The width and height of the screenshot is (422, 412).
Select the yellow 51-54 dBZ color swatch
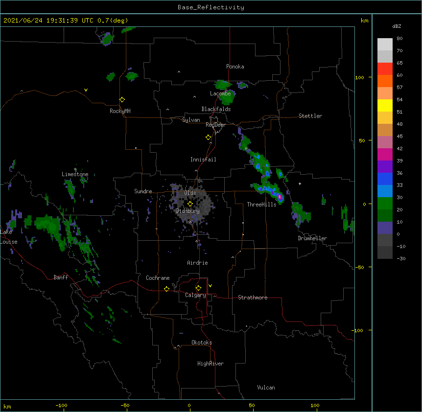385,105
